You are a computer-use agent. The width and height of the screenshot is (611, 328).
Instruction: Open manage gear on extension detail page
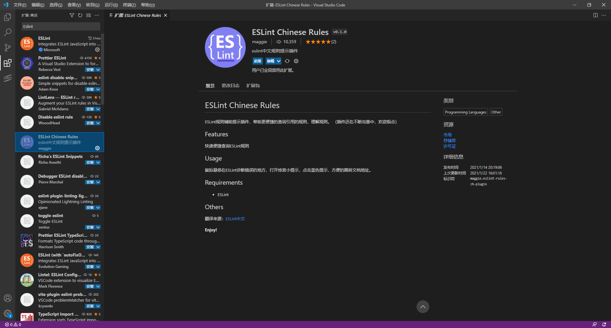point(296,61)
